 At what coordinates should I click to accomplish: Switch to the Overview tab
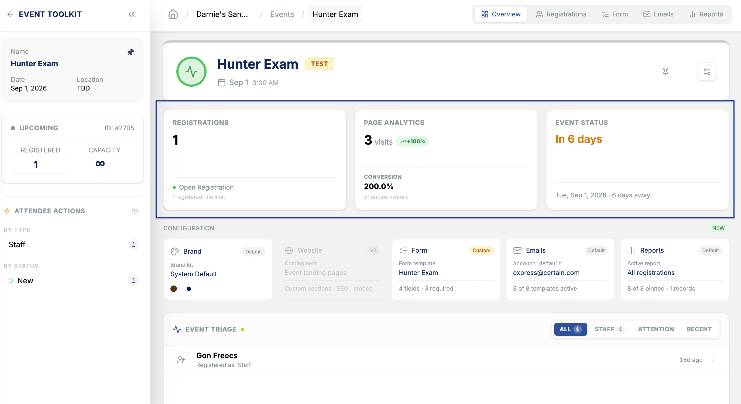coord(501,14)
